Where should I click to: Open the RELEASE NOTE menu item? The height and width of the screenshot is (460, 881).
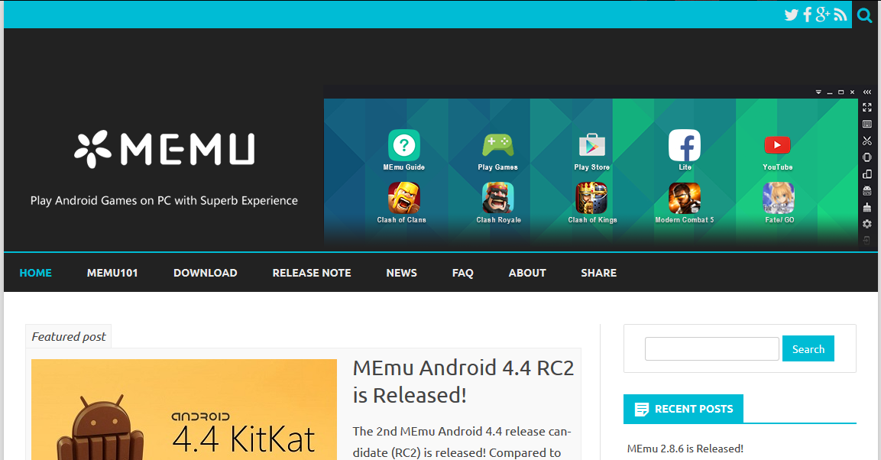click(x=312, y=273)
